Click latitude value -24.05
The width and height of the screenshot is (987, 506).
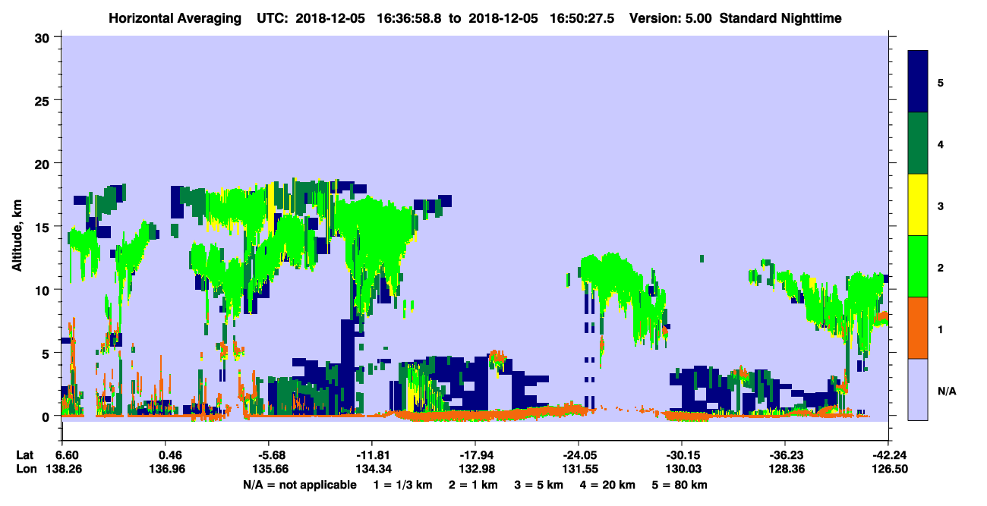click(x=579, y=455)
